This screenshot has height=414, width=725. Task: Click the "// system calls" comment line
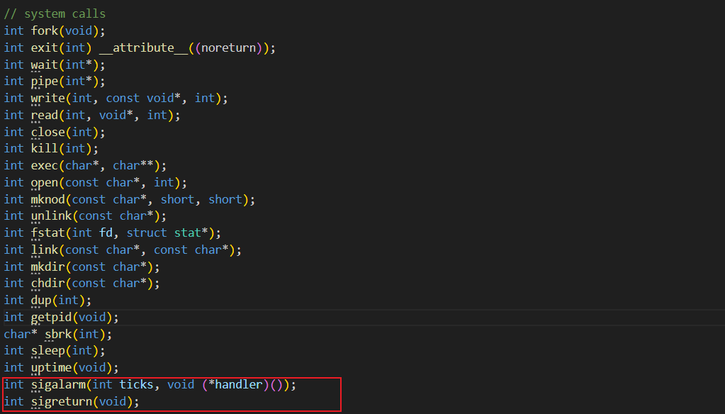[x=55, y=14]
